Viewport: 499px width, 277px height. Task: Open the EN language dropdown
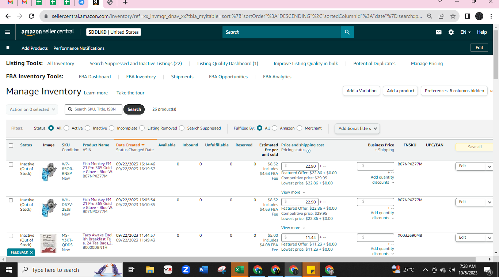[x=465, y=32]
